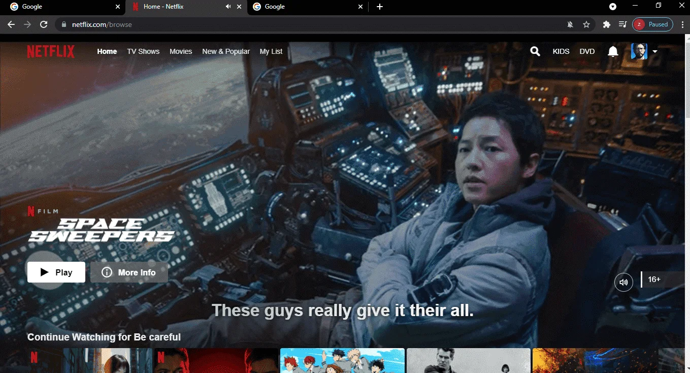Open the red-toned Netflix original thumbnail

click(216, 360)
